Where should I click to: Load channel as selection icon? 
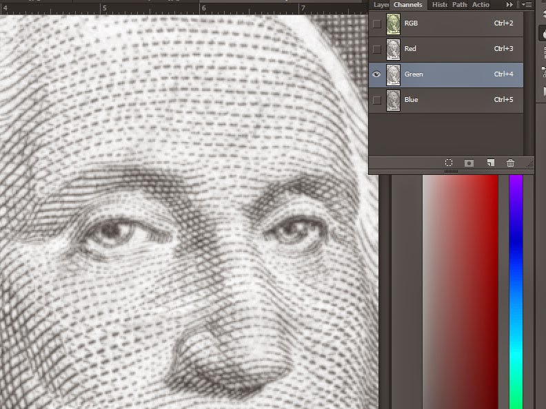[x=449, y=162]
